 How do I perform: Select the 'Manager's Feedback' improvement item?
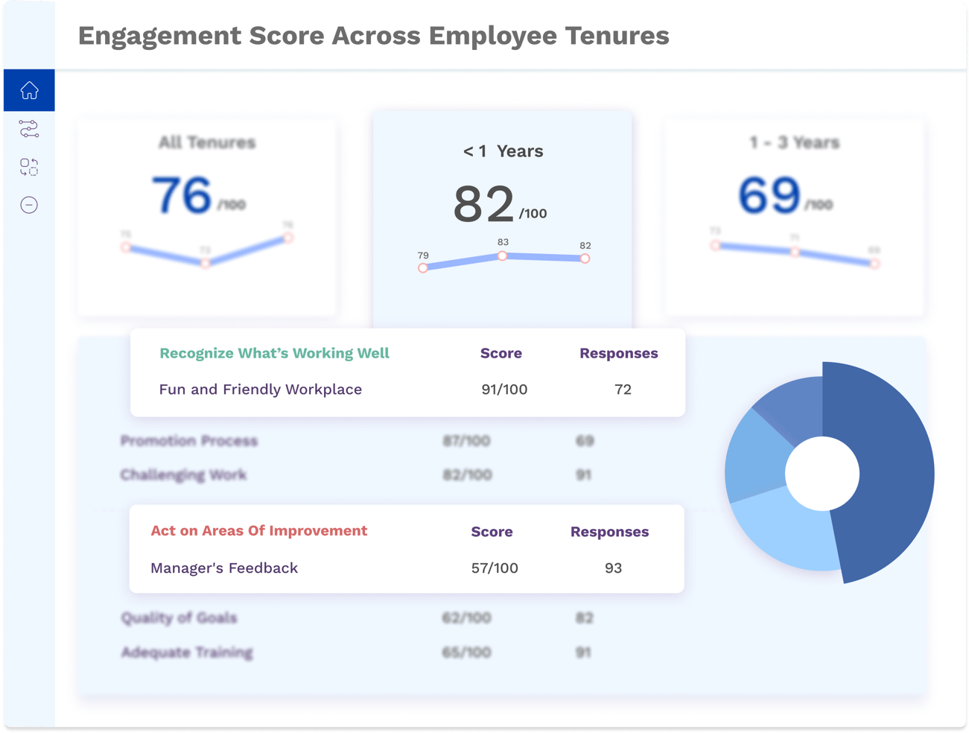click(x=225, y=568)
